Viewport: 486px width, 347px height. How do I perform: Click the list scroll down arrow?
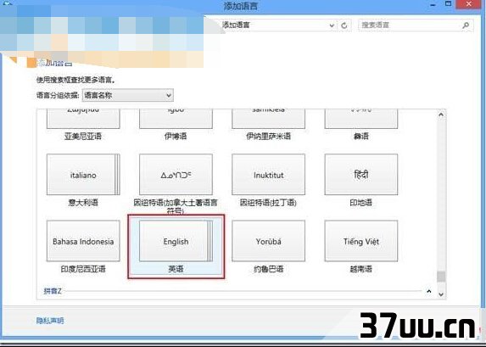click(441, 294)
